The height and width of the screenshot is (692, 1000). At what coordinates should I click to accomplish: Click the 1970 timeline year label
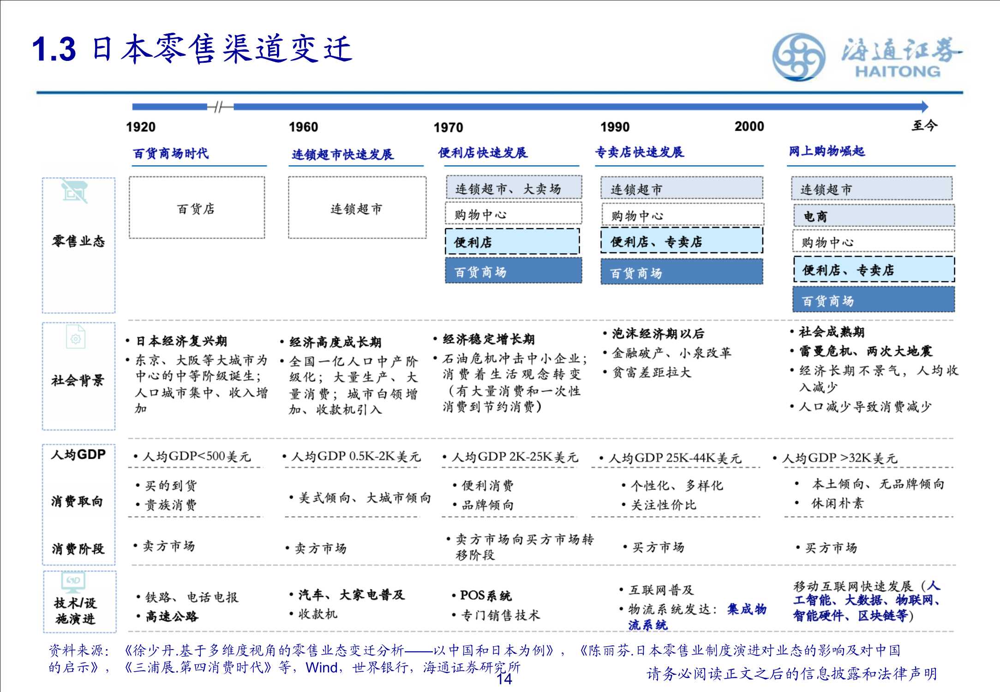click(x=448, y=127)
